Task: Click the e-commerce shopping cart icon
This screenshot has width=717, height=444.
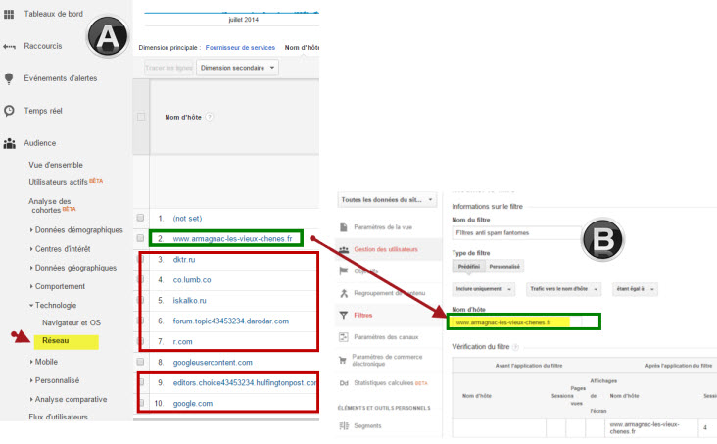Action: coord(343,361)
